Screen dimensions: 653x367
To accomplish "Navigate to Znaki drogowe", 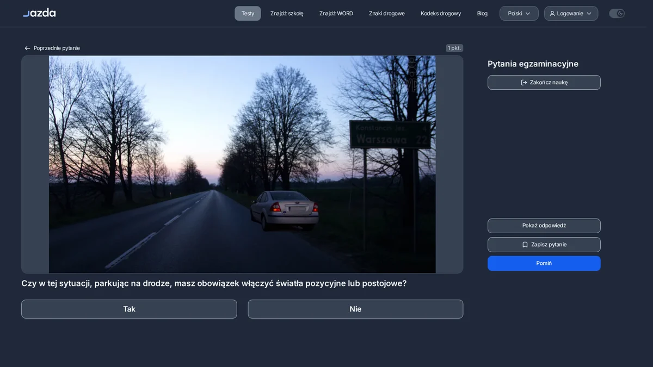I will pos(387,14).
